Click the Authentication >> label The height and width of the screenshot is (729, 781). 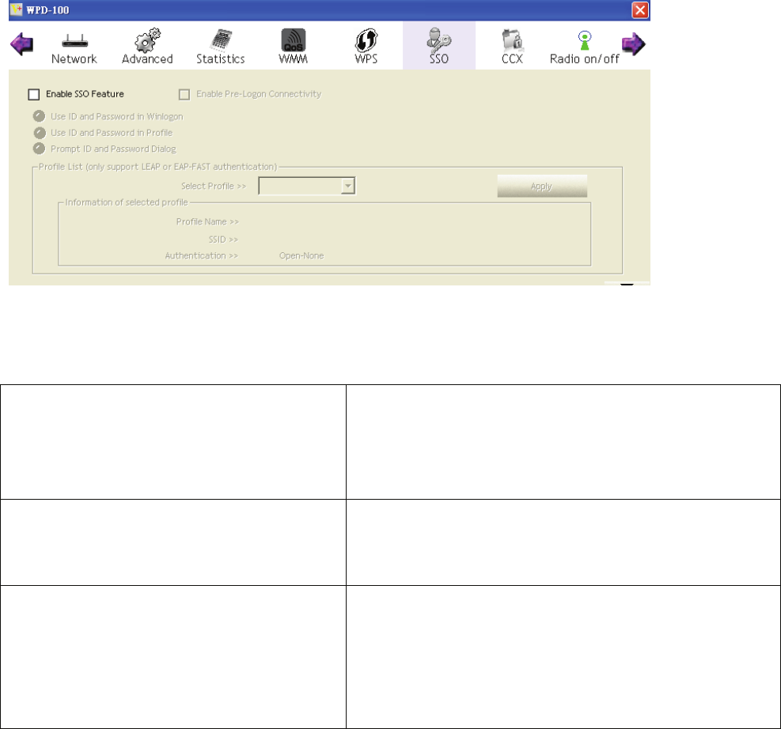[202, 255]
